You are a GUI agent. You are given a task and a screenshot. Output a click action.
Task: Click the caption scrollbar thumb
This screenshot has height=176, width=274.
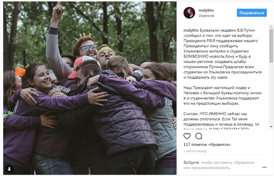pos(271,46)
